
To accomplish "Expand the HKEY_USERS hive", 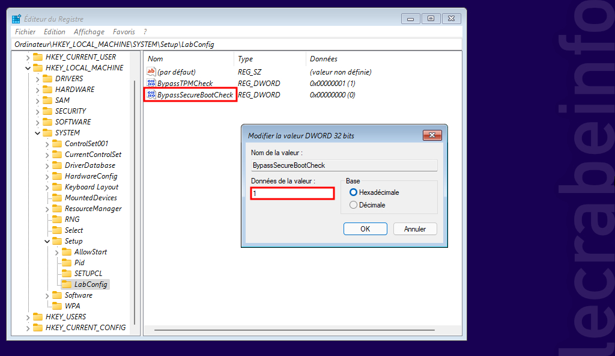I will click(28, 317).
